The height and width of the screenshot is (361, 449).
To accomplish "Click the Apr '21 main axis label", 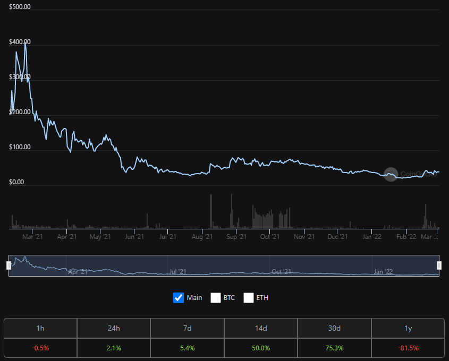I will click(x=67, y=237).
